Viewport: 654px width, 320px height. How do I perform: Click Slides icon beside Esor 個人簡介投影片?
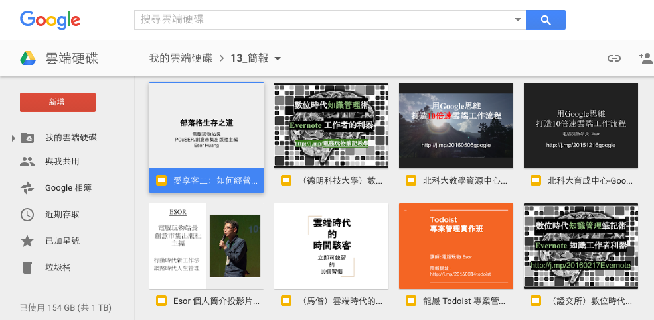coord(161,301)
